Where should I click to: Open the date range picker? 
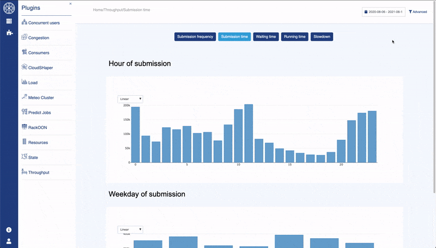pyautogui.click(x=384, y=11)
